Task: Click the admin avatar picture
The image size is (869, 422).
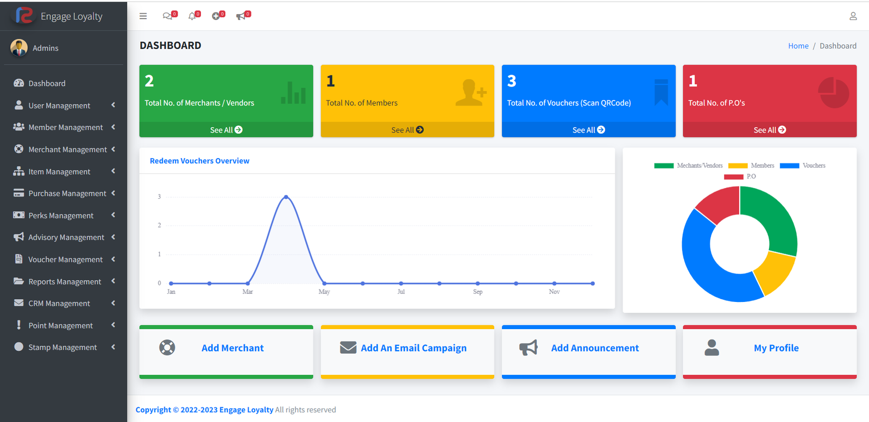Action: click(x=19, y=48)
